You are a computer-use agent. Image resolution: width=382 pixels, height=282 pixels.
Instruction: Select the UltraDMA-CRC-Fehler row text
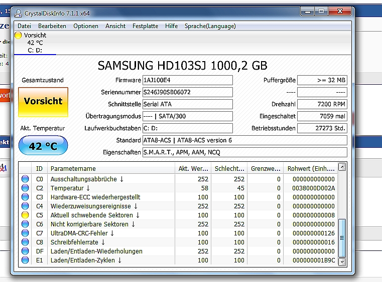[x=82, y=233]
